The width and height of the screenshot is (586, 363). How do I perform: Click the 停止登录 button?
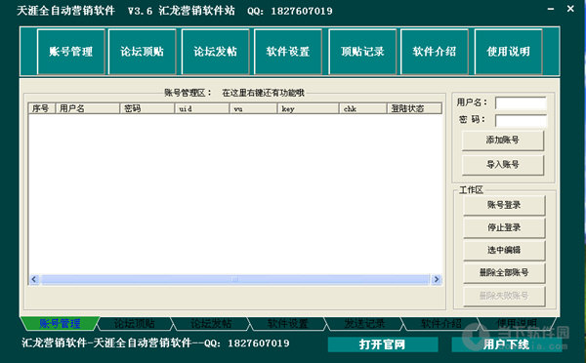(504, 227)
